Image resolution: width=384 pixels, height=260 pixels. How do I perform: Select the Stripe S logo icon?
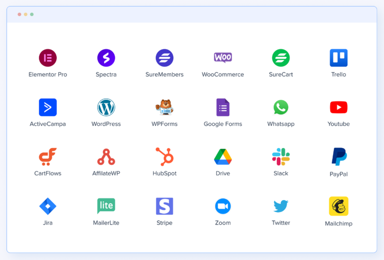pyautogui.click(x=165, y=206)
